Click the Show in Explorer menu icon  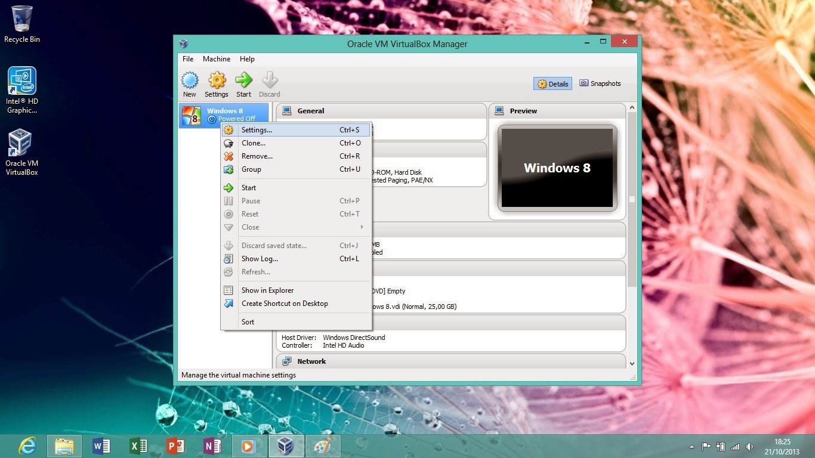[229, 290]
